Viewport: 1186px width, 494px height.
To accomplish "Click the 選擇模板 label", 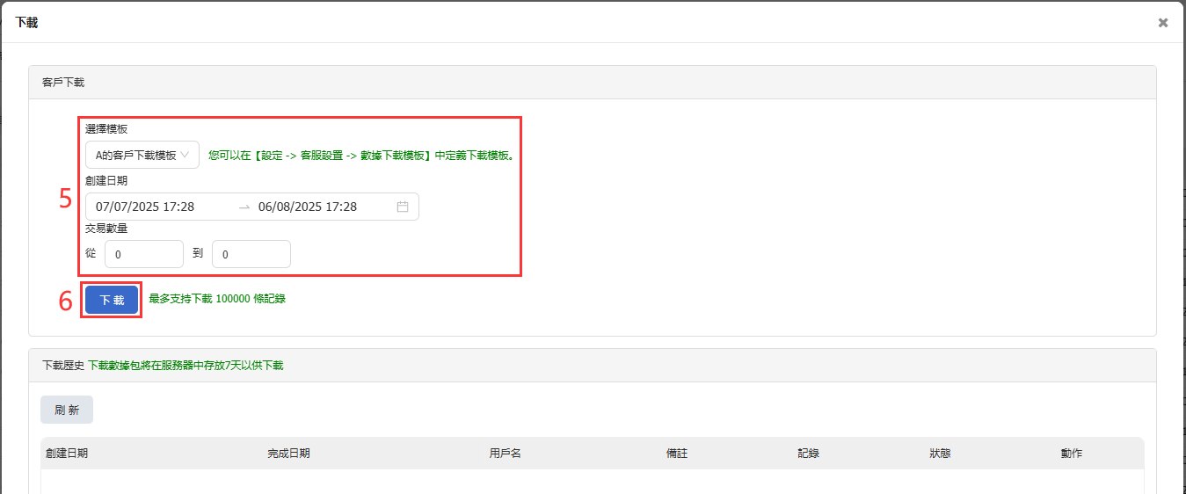I will [x=106, y=128].
